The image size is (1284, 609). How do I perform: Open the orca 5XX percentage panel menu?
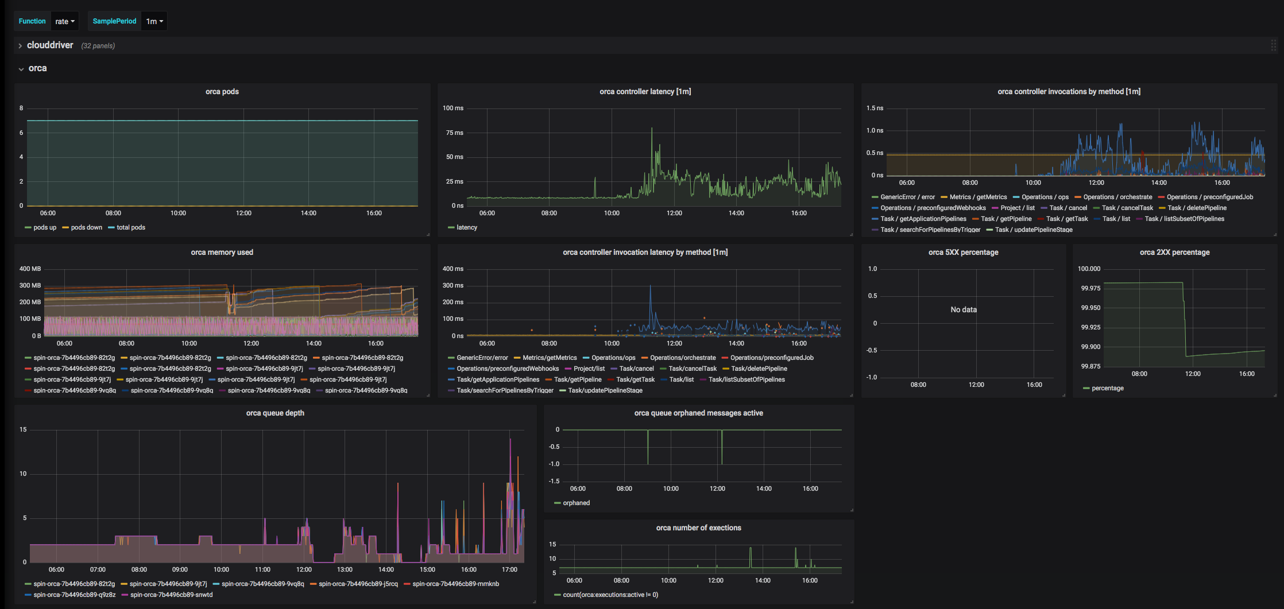pyautogui.click(x=963, y=252)
